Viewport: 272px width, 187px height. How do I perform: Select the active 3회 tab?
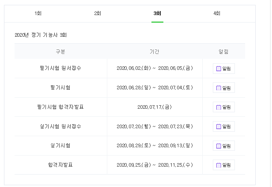click(157, 13)
